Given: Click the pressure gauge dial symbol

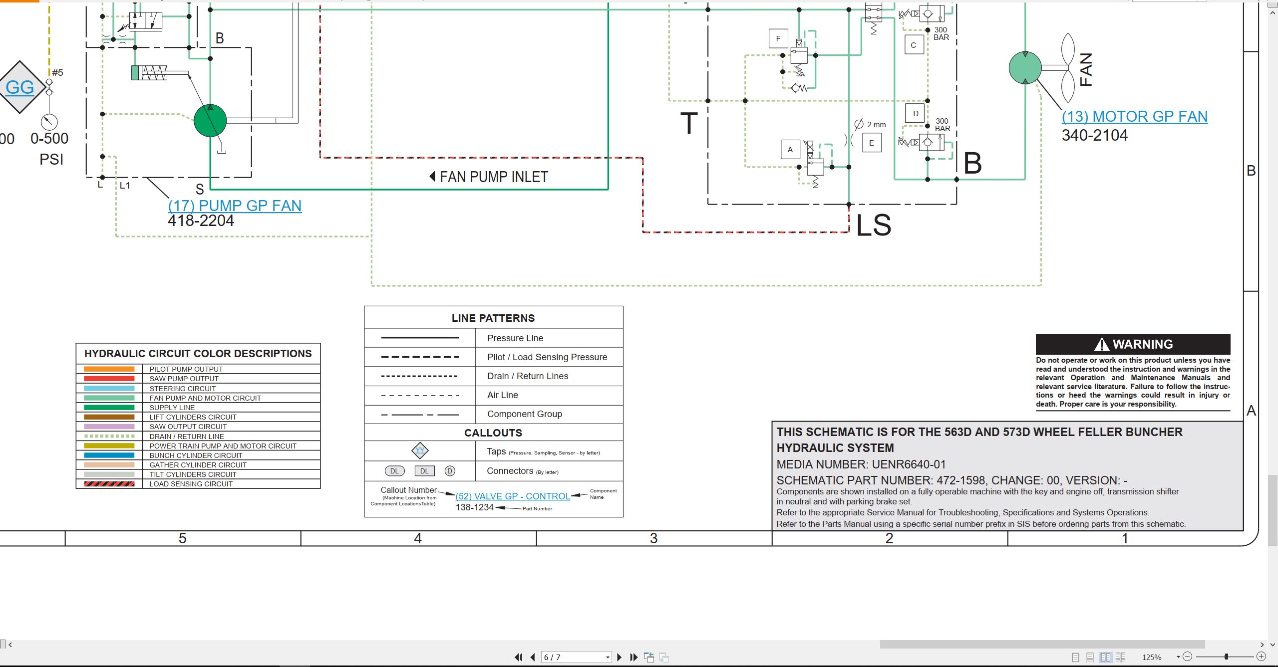Looking at the screenshot, I should [x=49, y=122].
